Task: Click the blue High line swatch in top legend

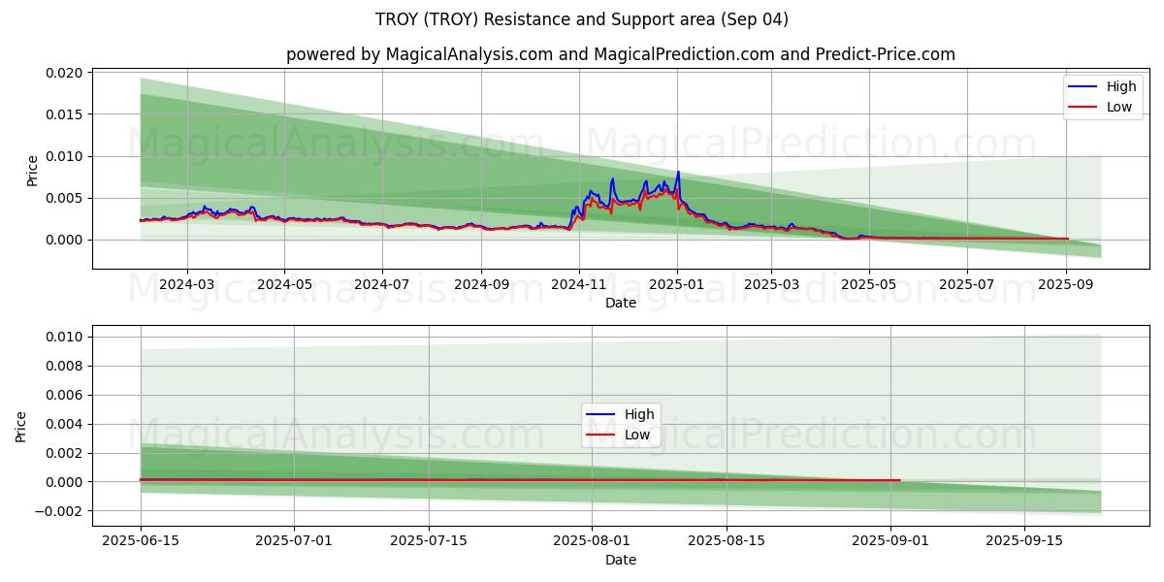Action: (1083, 87)
